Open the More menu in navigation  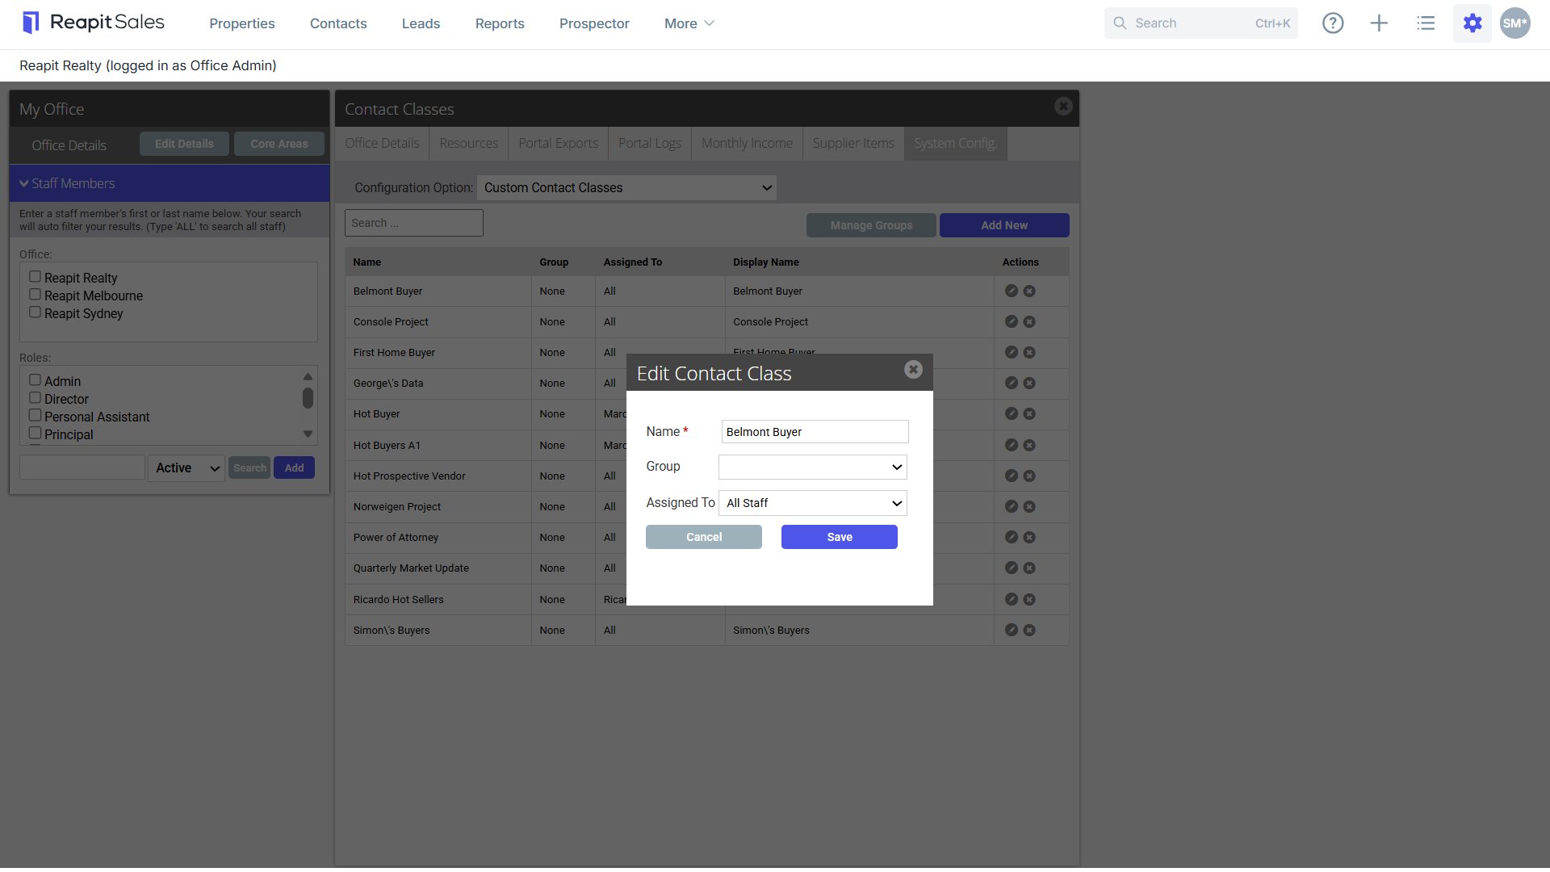point(689,23)
